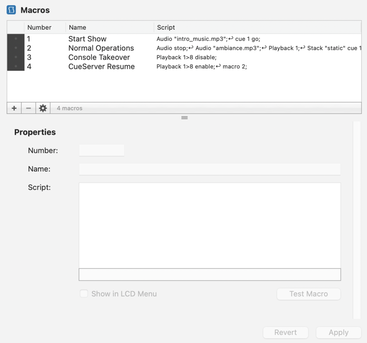367x343 pixels.
Task: Select the CueServer Resume macro row
Action: pyautogui.click(x=101, y=66)
